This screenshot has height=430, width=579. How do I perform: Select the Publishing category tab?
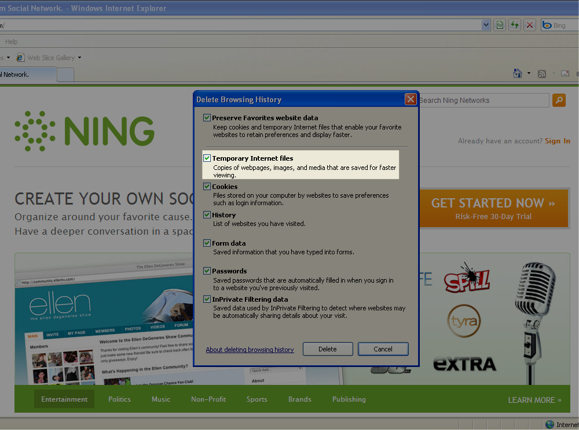coord(349,399)
